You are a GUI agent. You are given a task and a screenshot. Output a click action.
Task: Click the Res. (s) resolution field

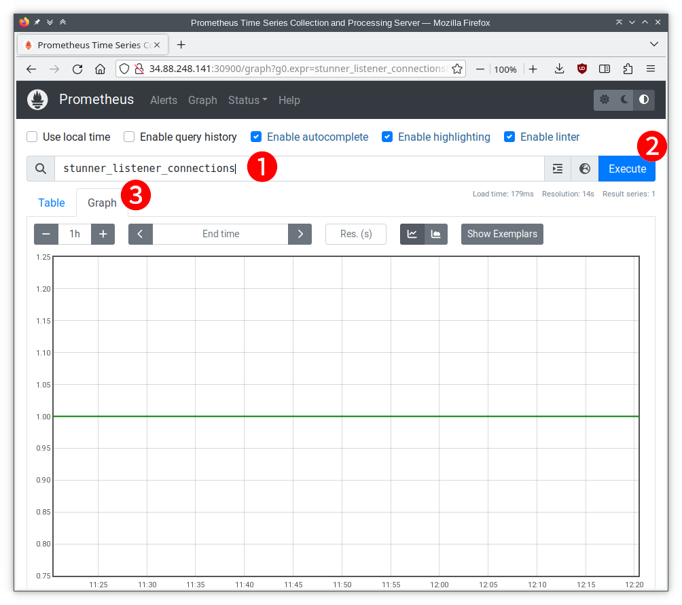coord(356,234)
